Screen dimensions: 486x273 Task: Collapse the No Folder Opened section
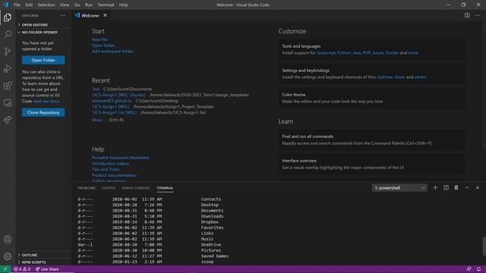point(44,32)
